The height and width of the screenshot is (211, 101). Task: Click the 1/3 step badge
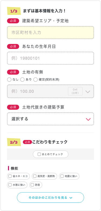tap(14, 11)
